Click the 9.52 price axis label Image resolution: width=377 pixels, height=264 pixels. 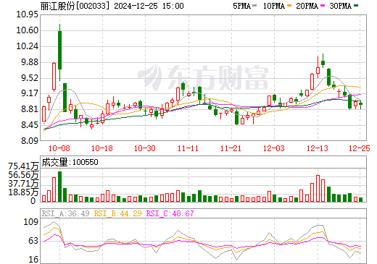click(30, 78)
